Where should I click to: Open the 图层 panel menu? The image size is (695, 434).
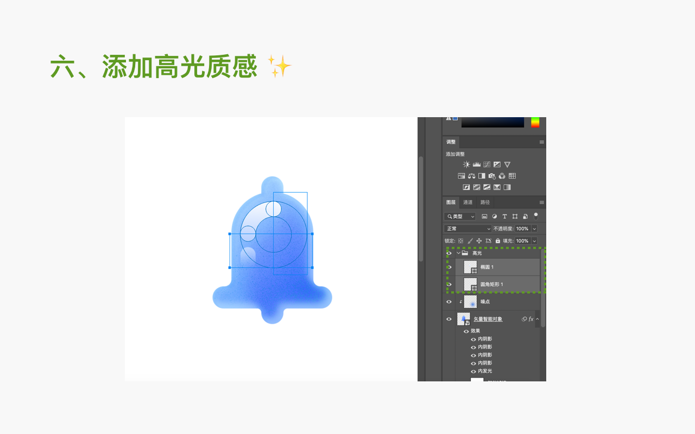[x=541, y=202]
